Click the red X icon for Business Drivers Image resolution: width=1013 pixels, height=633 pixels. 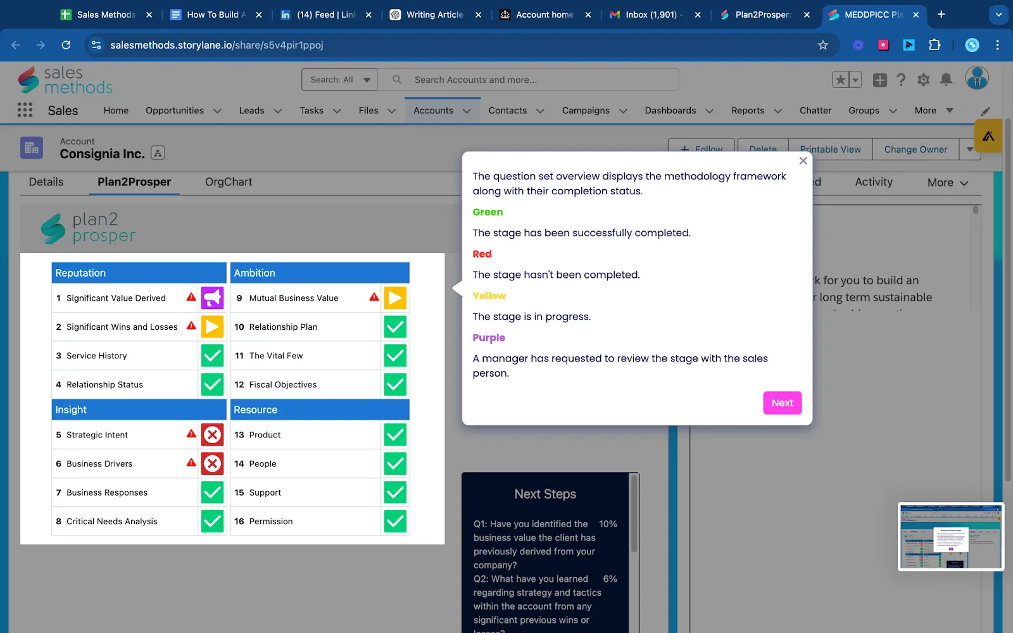click(213, 464)
